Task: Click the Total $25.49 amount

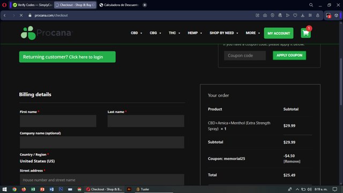Action: click(x=289, y=175)
